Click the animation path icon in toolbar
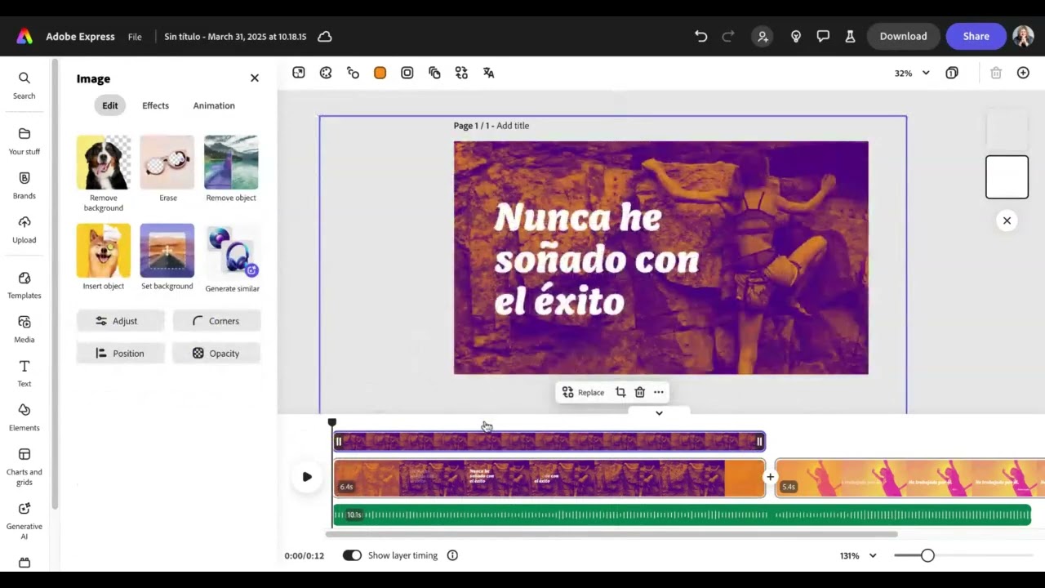Image resolution: width=1045 pixels, height=588 pixels. coord(353,73)
